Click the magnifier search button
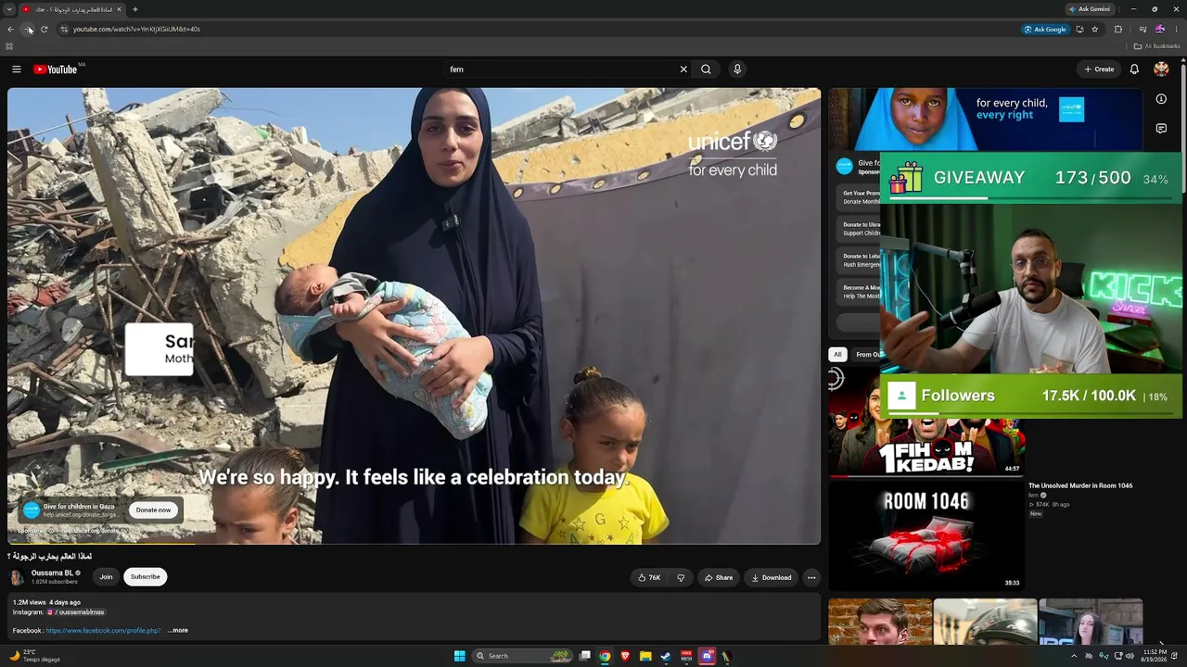Viewport: 1187px width, 667px height. (706, 69)
